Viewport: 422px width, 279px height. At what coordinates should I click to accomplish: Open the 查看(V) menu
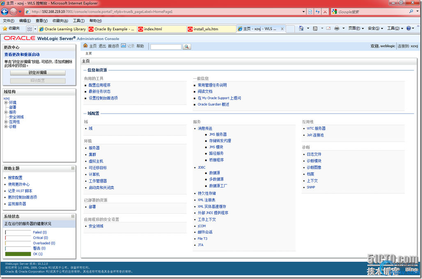point(41,21)
